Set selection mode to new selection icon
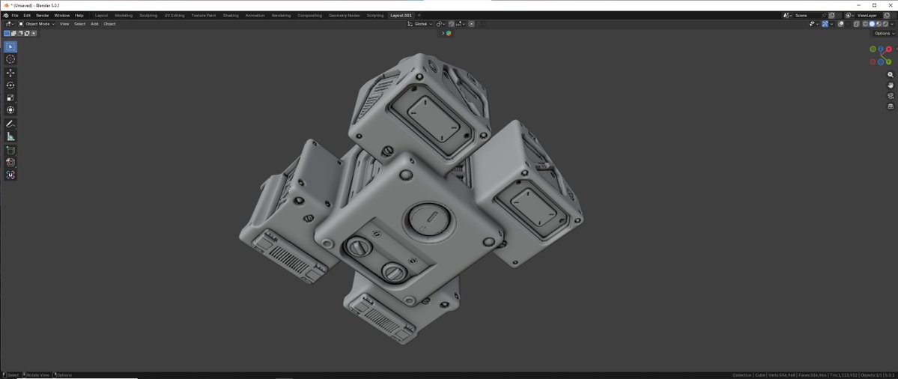The image size is (898, 379). tap(7, 33)
